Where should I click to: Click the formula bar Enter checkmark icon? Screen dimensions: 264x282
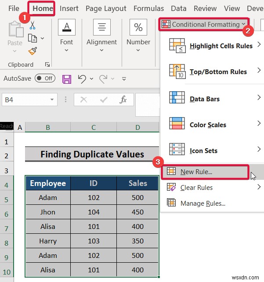104,100
